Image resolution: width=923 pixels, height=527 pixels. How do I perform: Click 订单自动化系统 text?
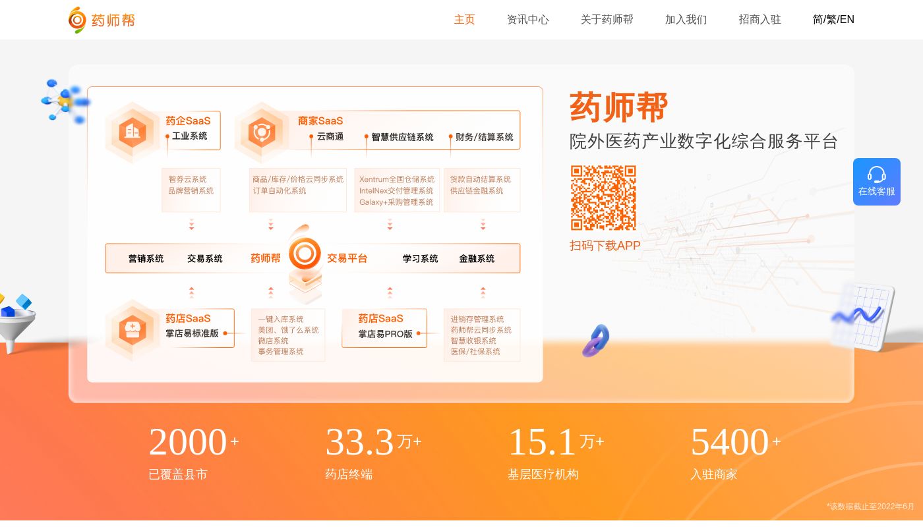click(x=280, y=190)
